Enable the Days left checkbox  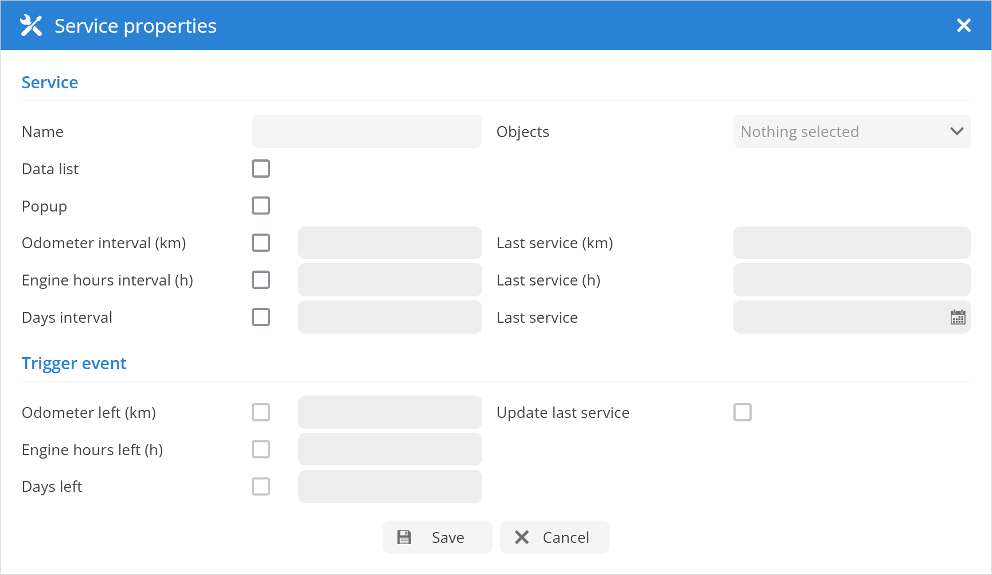[x=261, y=487]
